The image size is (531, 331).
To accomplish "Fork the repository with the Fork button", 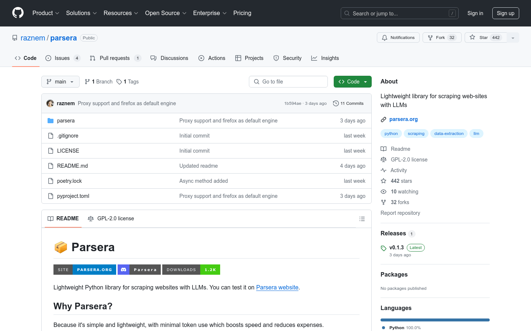I will pyautogui.click(x=442, y=38).
